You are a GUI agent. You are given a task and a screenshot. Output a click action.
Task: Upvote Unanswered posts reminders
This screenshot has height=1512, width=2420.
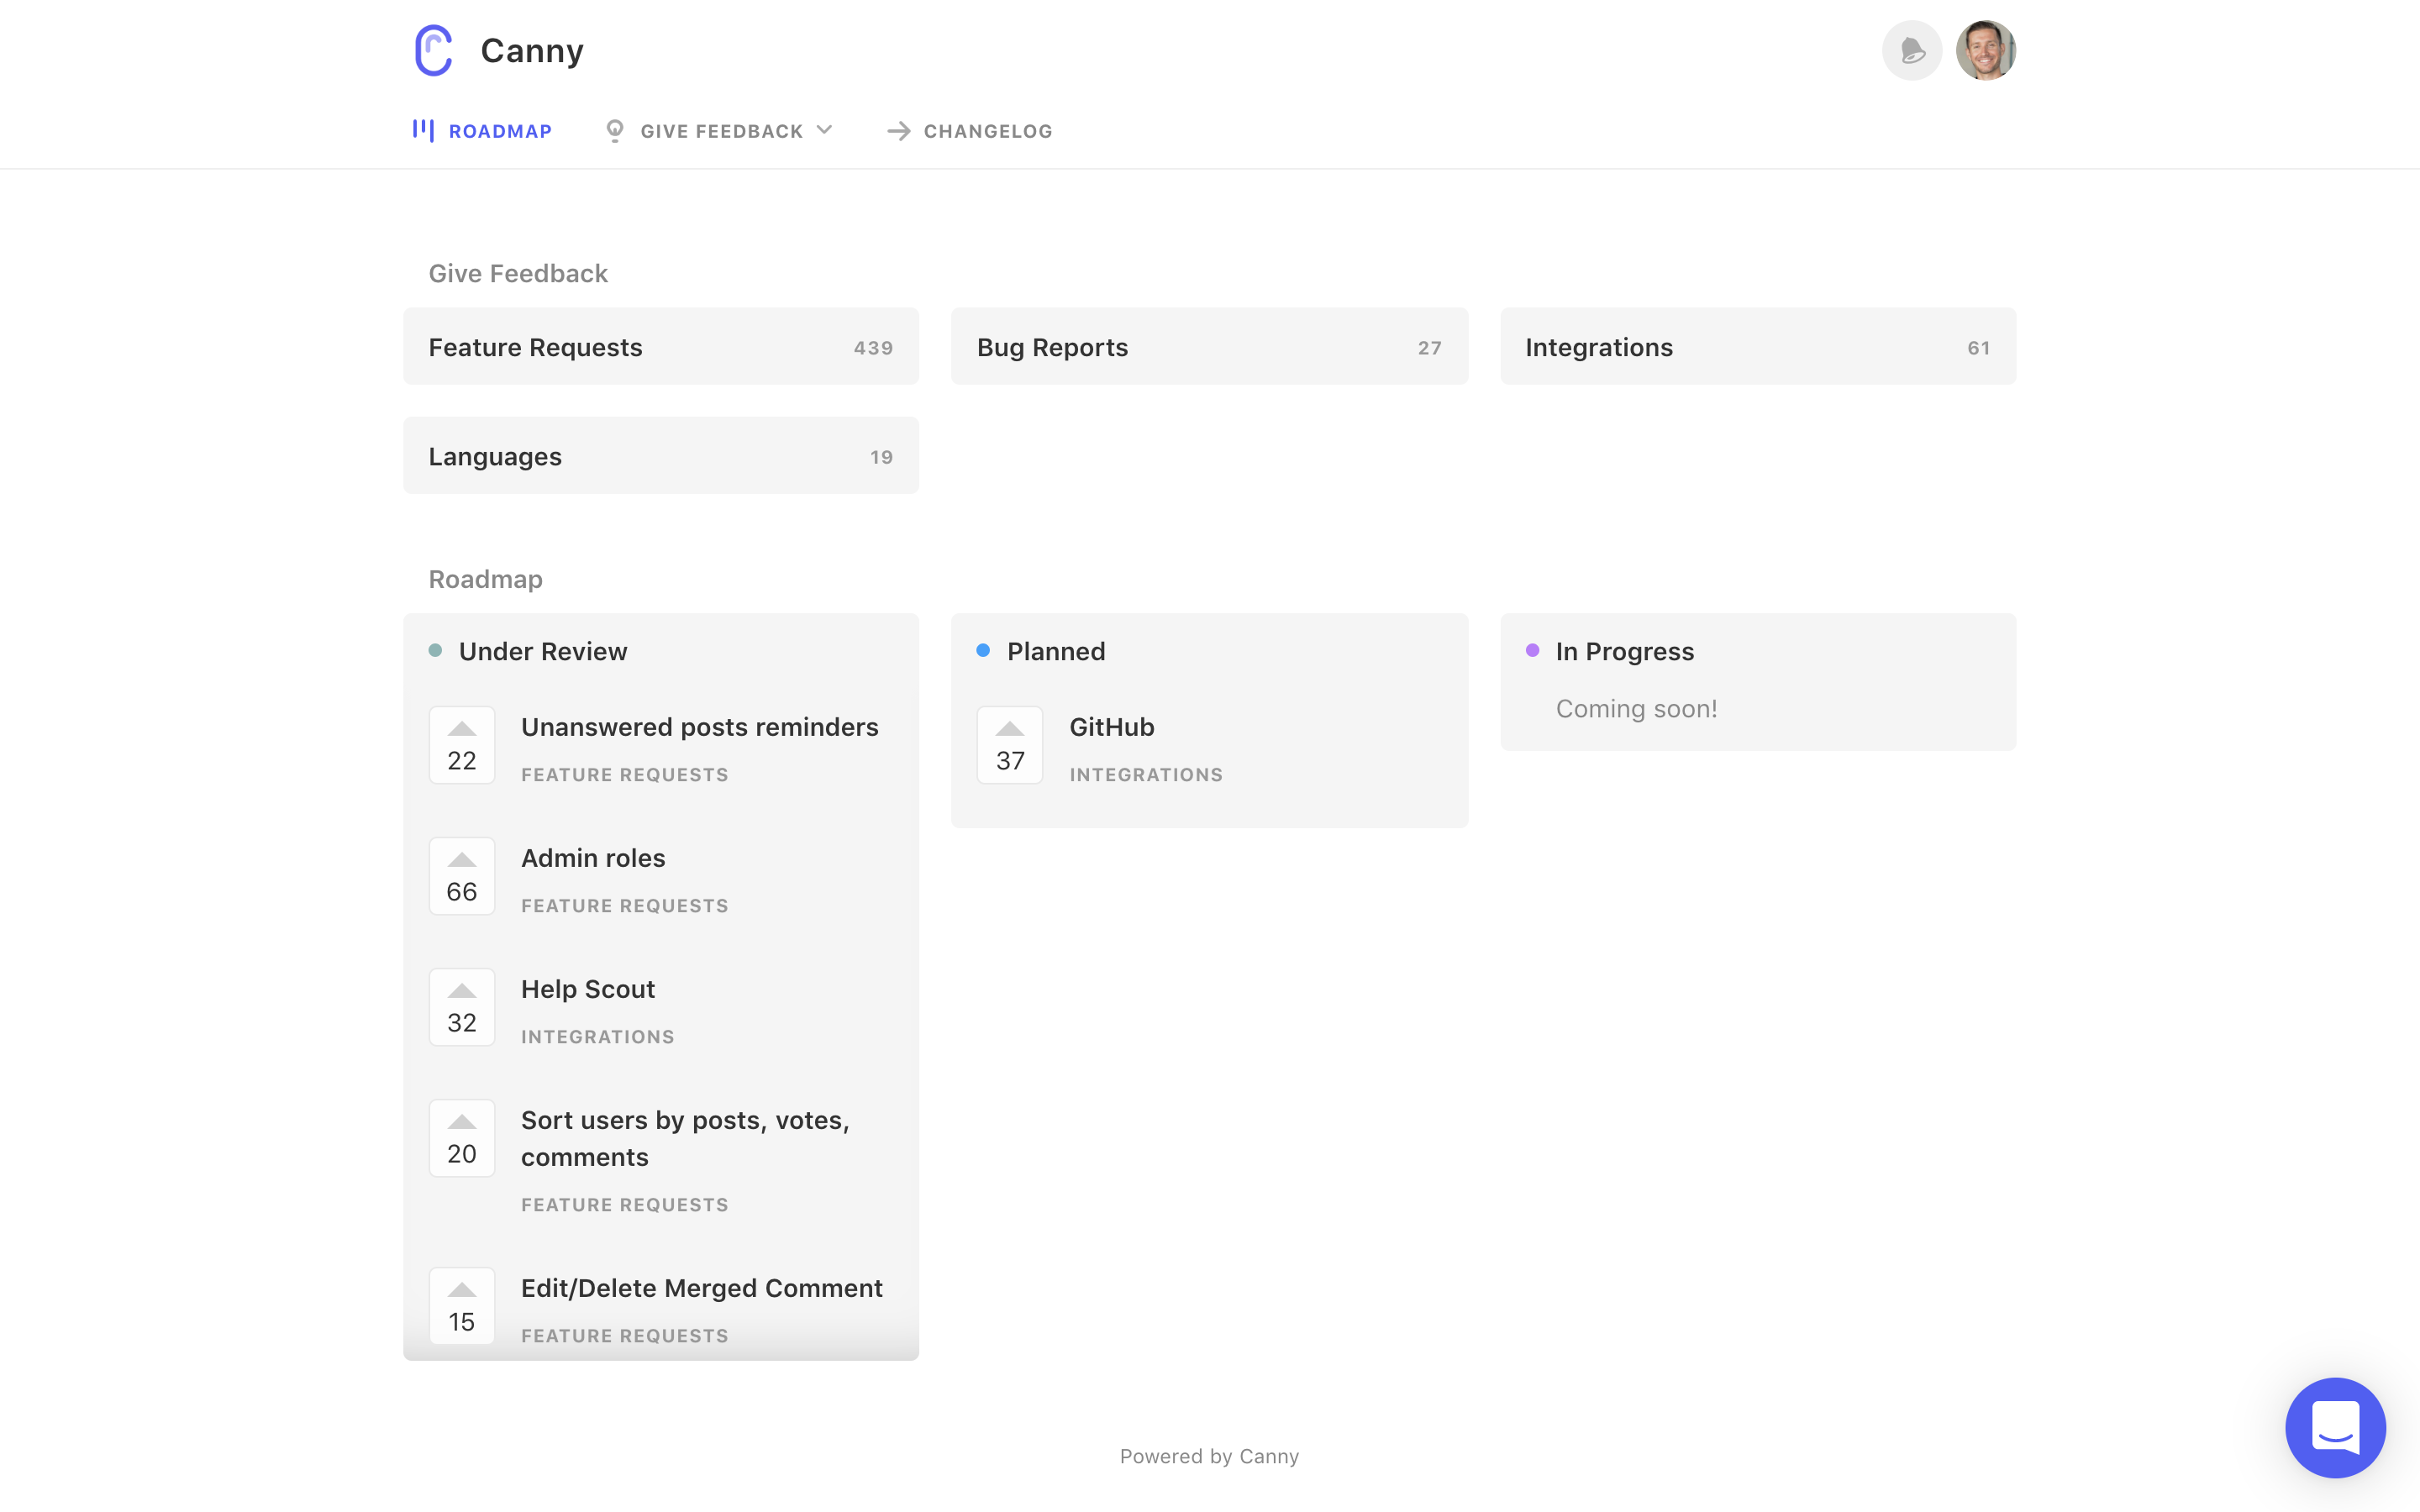462,745
